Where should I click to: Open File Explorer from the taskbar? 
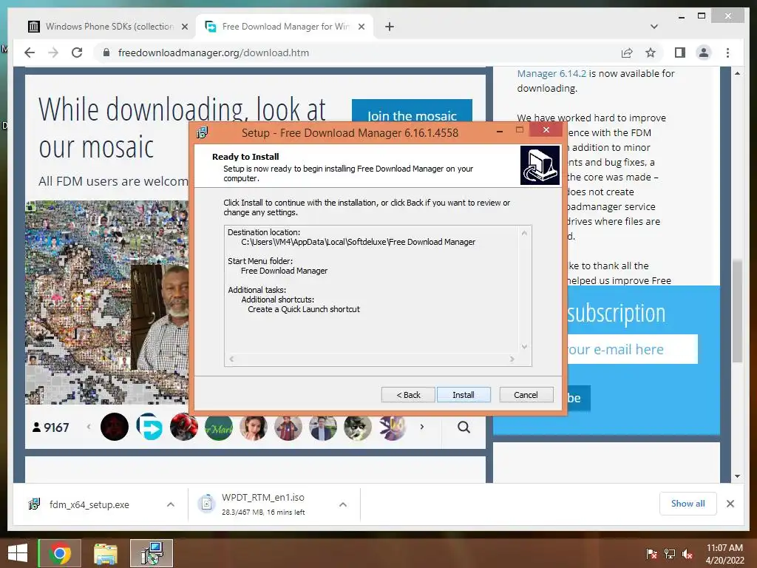(106, 553)
